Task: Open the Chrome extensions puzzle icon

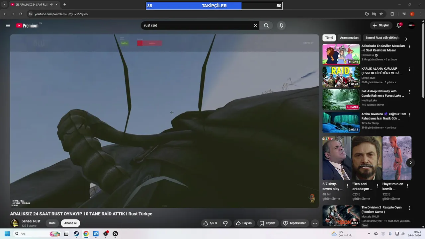Action: tap(392, 14)
